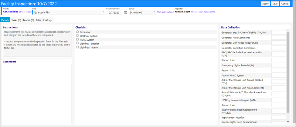Click A/C or Mechanical Unit Area is Blocked field
The image size is (296, 127).
point(279,82)
